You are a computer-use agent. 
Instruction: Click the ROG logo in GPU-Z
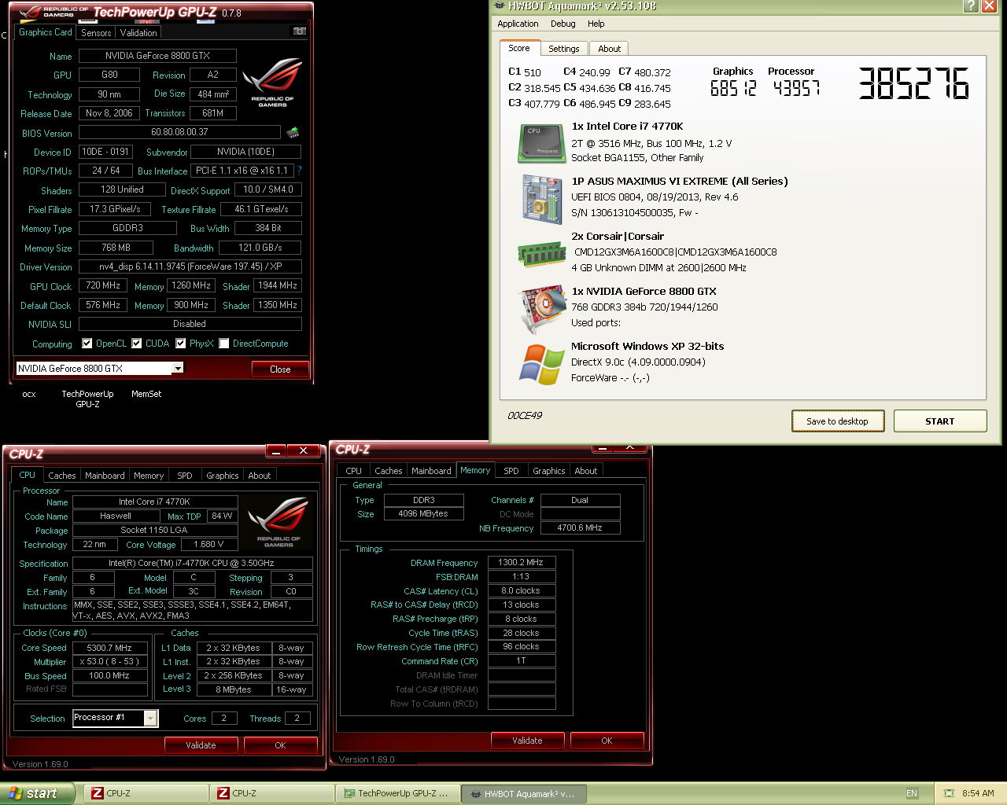272,82
